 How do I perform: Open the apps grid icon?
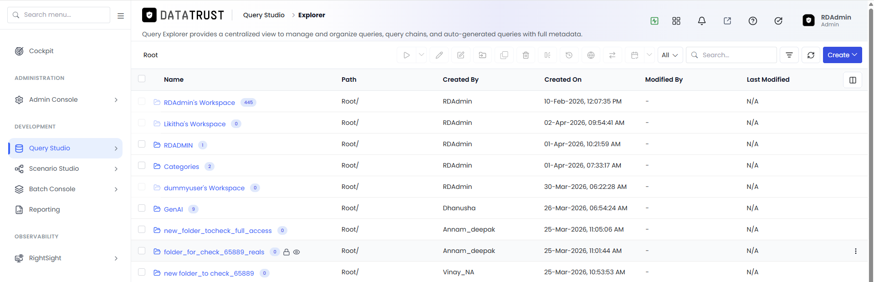pyautogui.click(x=676, y=21)
